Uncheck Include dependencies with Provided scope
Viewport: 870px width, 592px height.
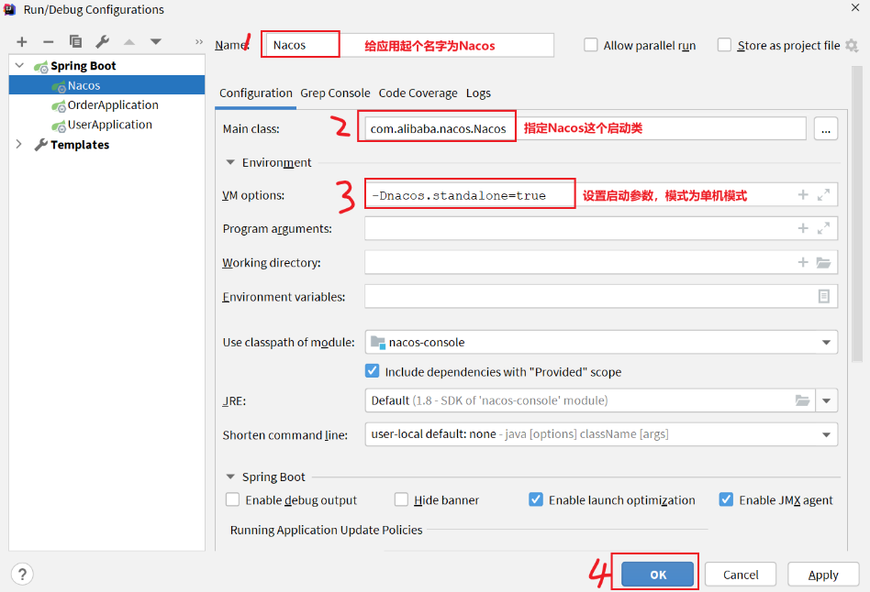pyautogui.click(x=373, y=371)
